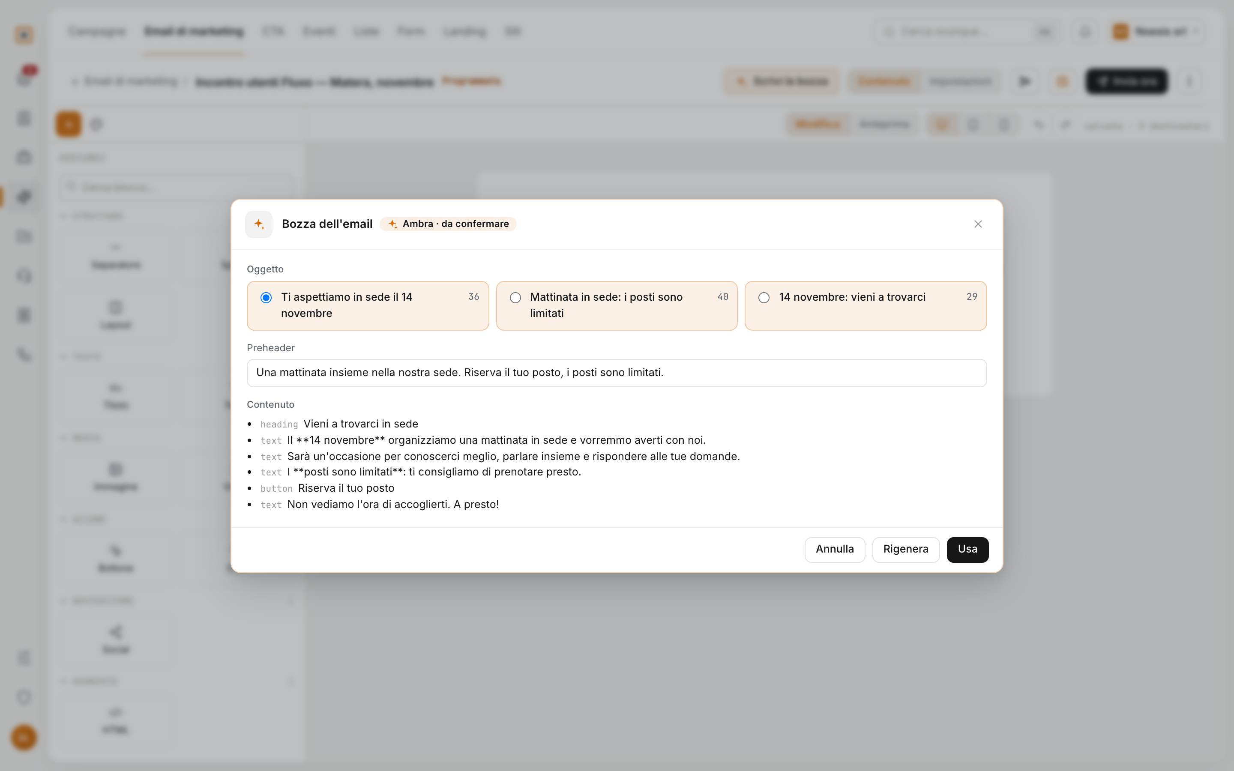Click the character count 40
Screen dimensions: 1234x771
(x=722, y=296)
